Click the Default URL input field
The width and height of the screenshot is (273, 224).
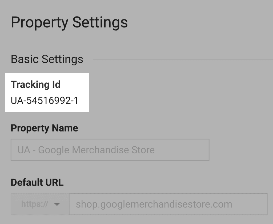168,204
